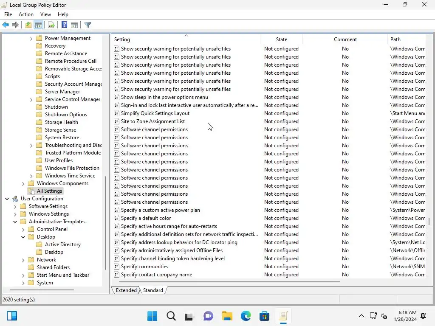The width and height of the screenshot is (435, 326).
Task: Click the right pane vertical scrollbar thumb
Action: coord(429,221)
